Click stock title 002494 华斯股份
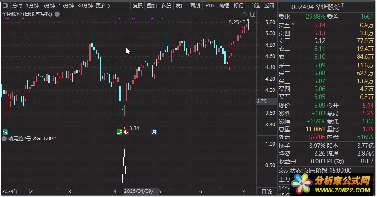 (x=316, y=7)
